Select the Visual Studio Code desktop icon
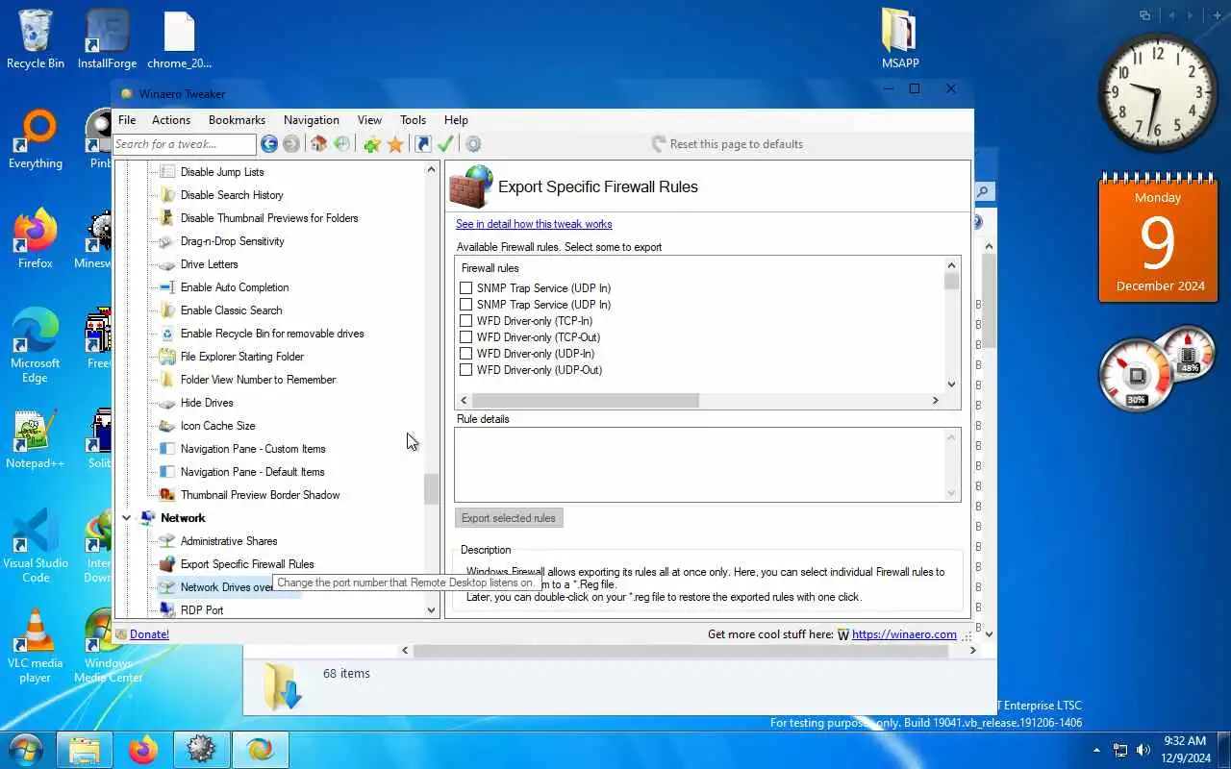1231x769 pixels. coord(36,546)
